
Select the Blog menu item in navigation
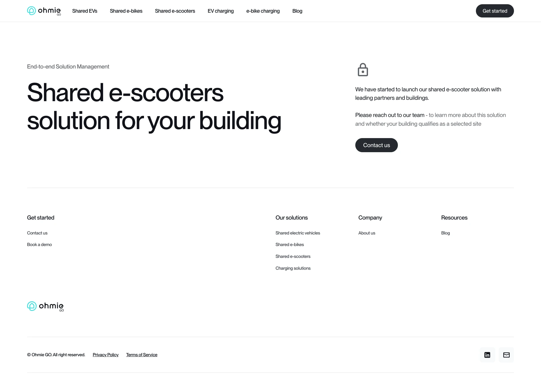(297, 11)
